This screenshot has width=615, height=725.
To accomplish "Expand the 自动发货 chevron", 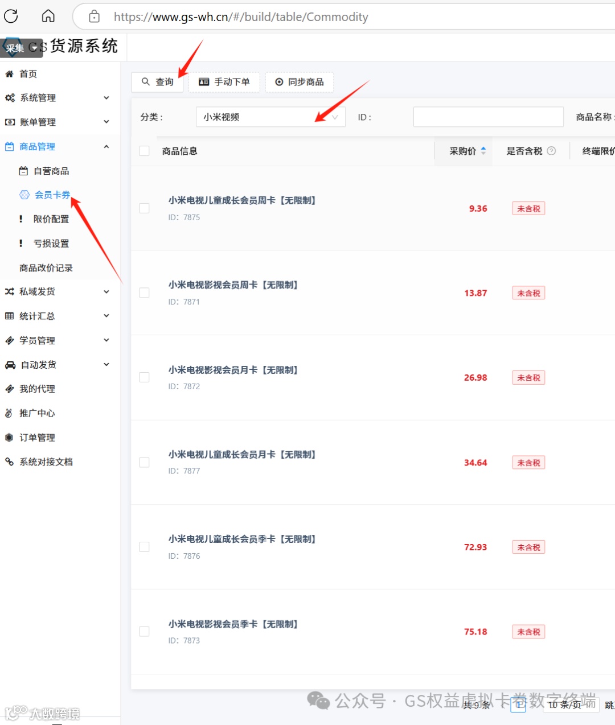I will (106, 365).
